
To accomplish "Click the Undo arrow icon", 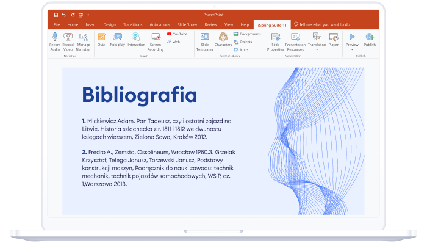I will click(63, 15).
